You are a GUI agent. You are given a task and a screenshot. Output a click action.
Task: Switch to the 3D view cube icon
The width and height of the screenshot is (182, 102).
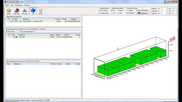click(33, 11)
